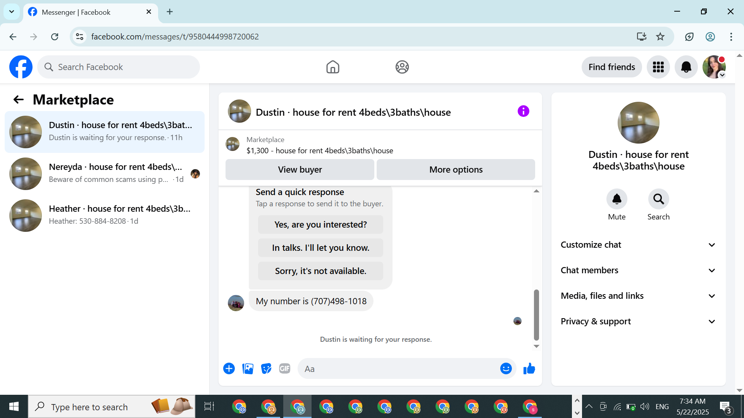
Task: Expand Media, files and links section
Action: 639,296
